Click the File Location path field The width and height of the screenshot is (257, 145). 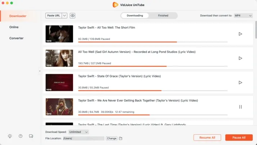tap(84, 138)
